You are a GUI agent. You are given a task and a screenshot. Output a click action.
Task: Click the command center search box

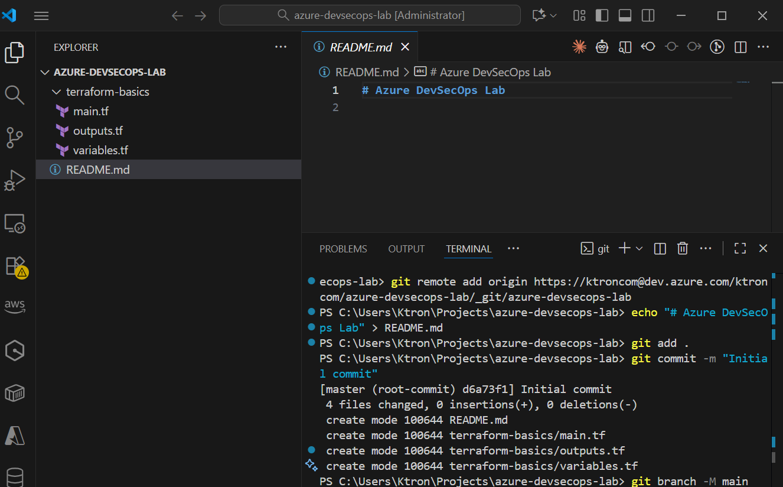tap(370, 15)
